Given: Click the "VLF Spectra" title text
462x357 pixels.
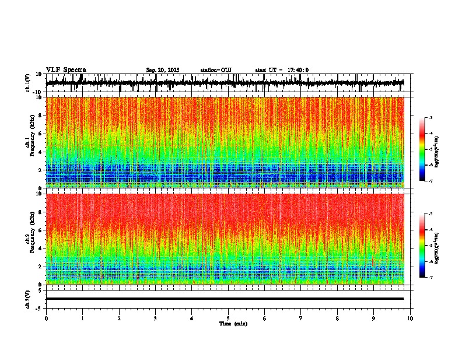Looking at the screenshot, I should coord(66,70).
